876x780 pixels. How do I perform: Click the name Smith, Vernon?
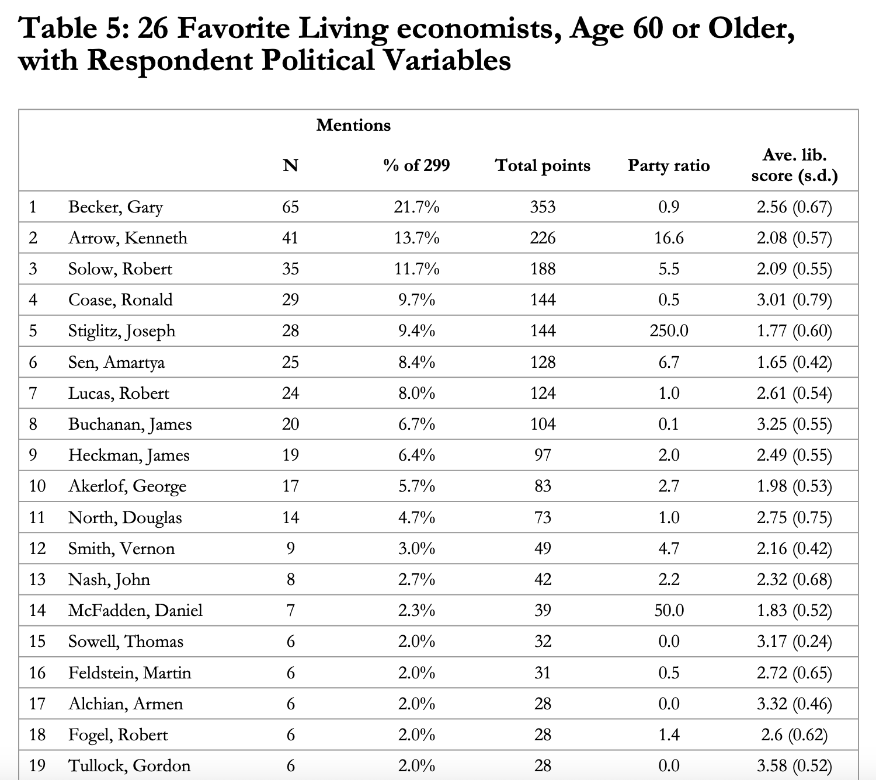(x=121, y=549)
